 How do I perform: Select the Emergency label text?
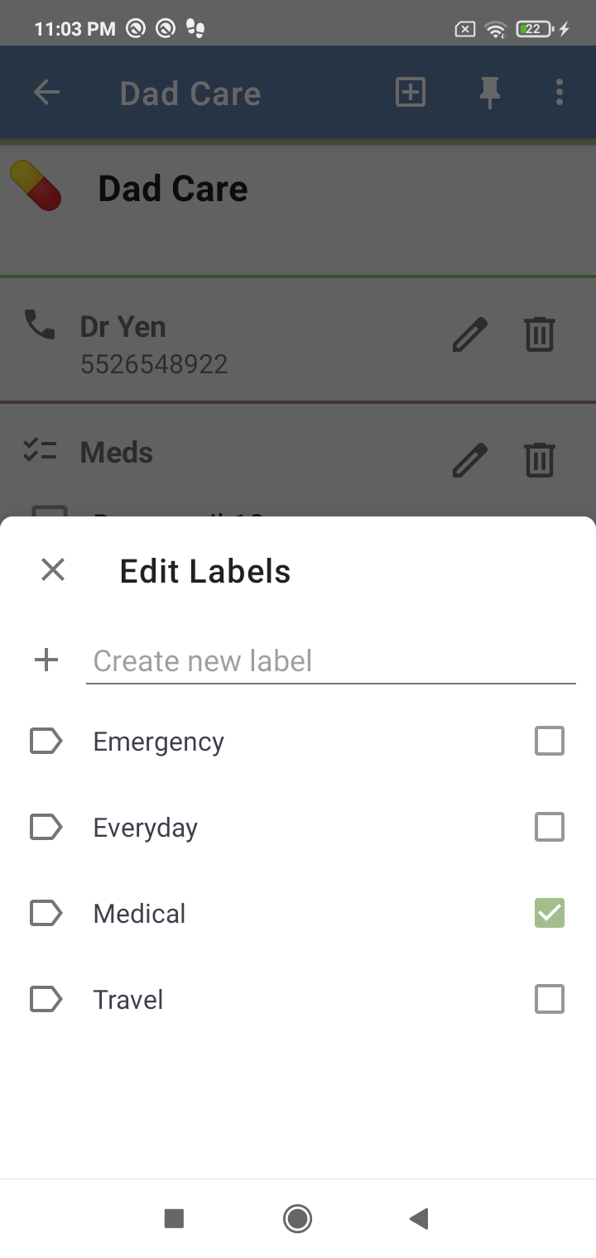159,742
